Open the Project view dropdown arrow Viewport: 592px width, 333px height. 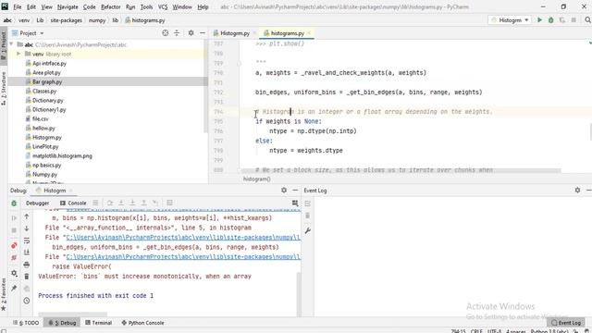(x=42, y=33)
